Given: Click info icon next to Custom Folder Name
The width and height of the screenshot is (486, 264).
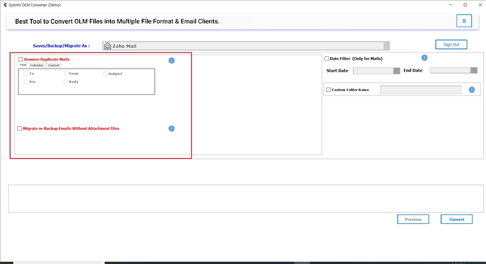Looking at the screenshot, I should (x=472, y=90).
